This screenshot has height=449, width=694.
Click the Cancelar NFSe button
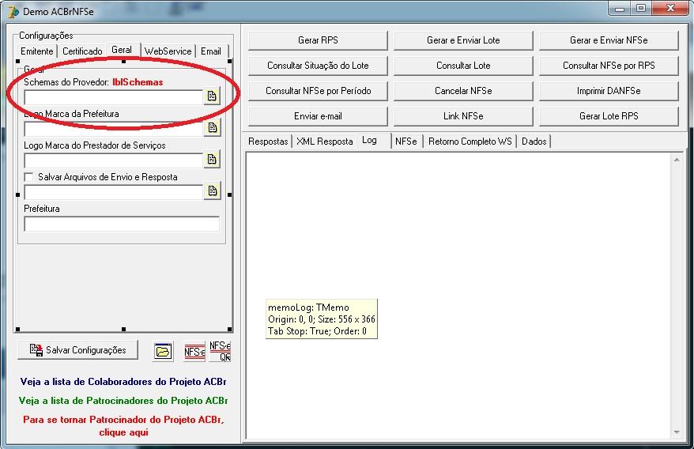click(x=463, y=91)
